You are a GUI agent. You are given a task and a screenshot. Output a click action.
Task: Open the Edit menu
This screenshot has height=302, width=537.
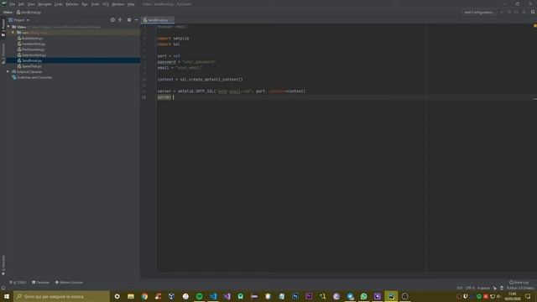click(21, 4)
